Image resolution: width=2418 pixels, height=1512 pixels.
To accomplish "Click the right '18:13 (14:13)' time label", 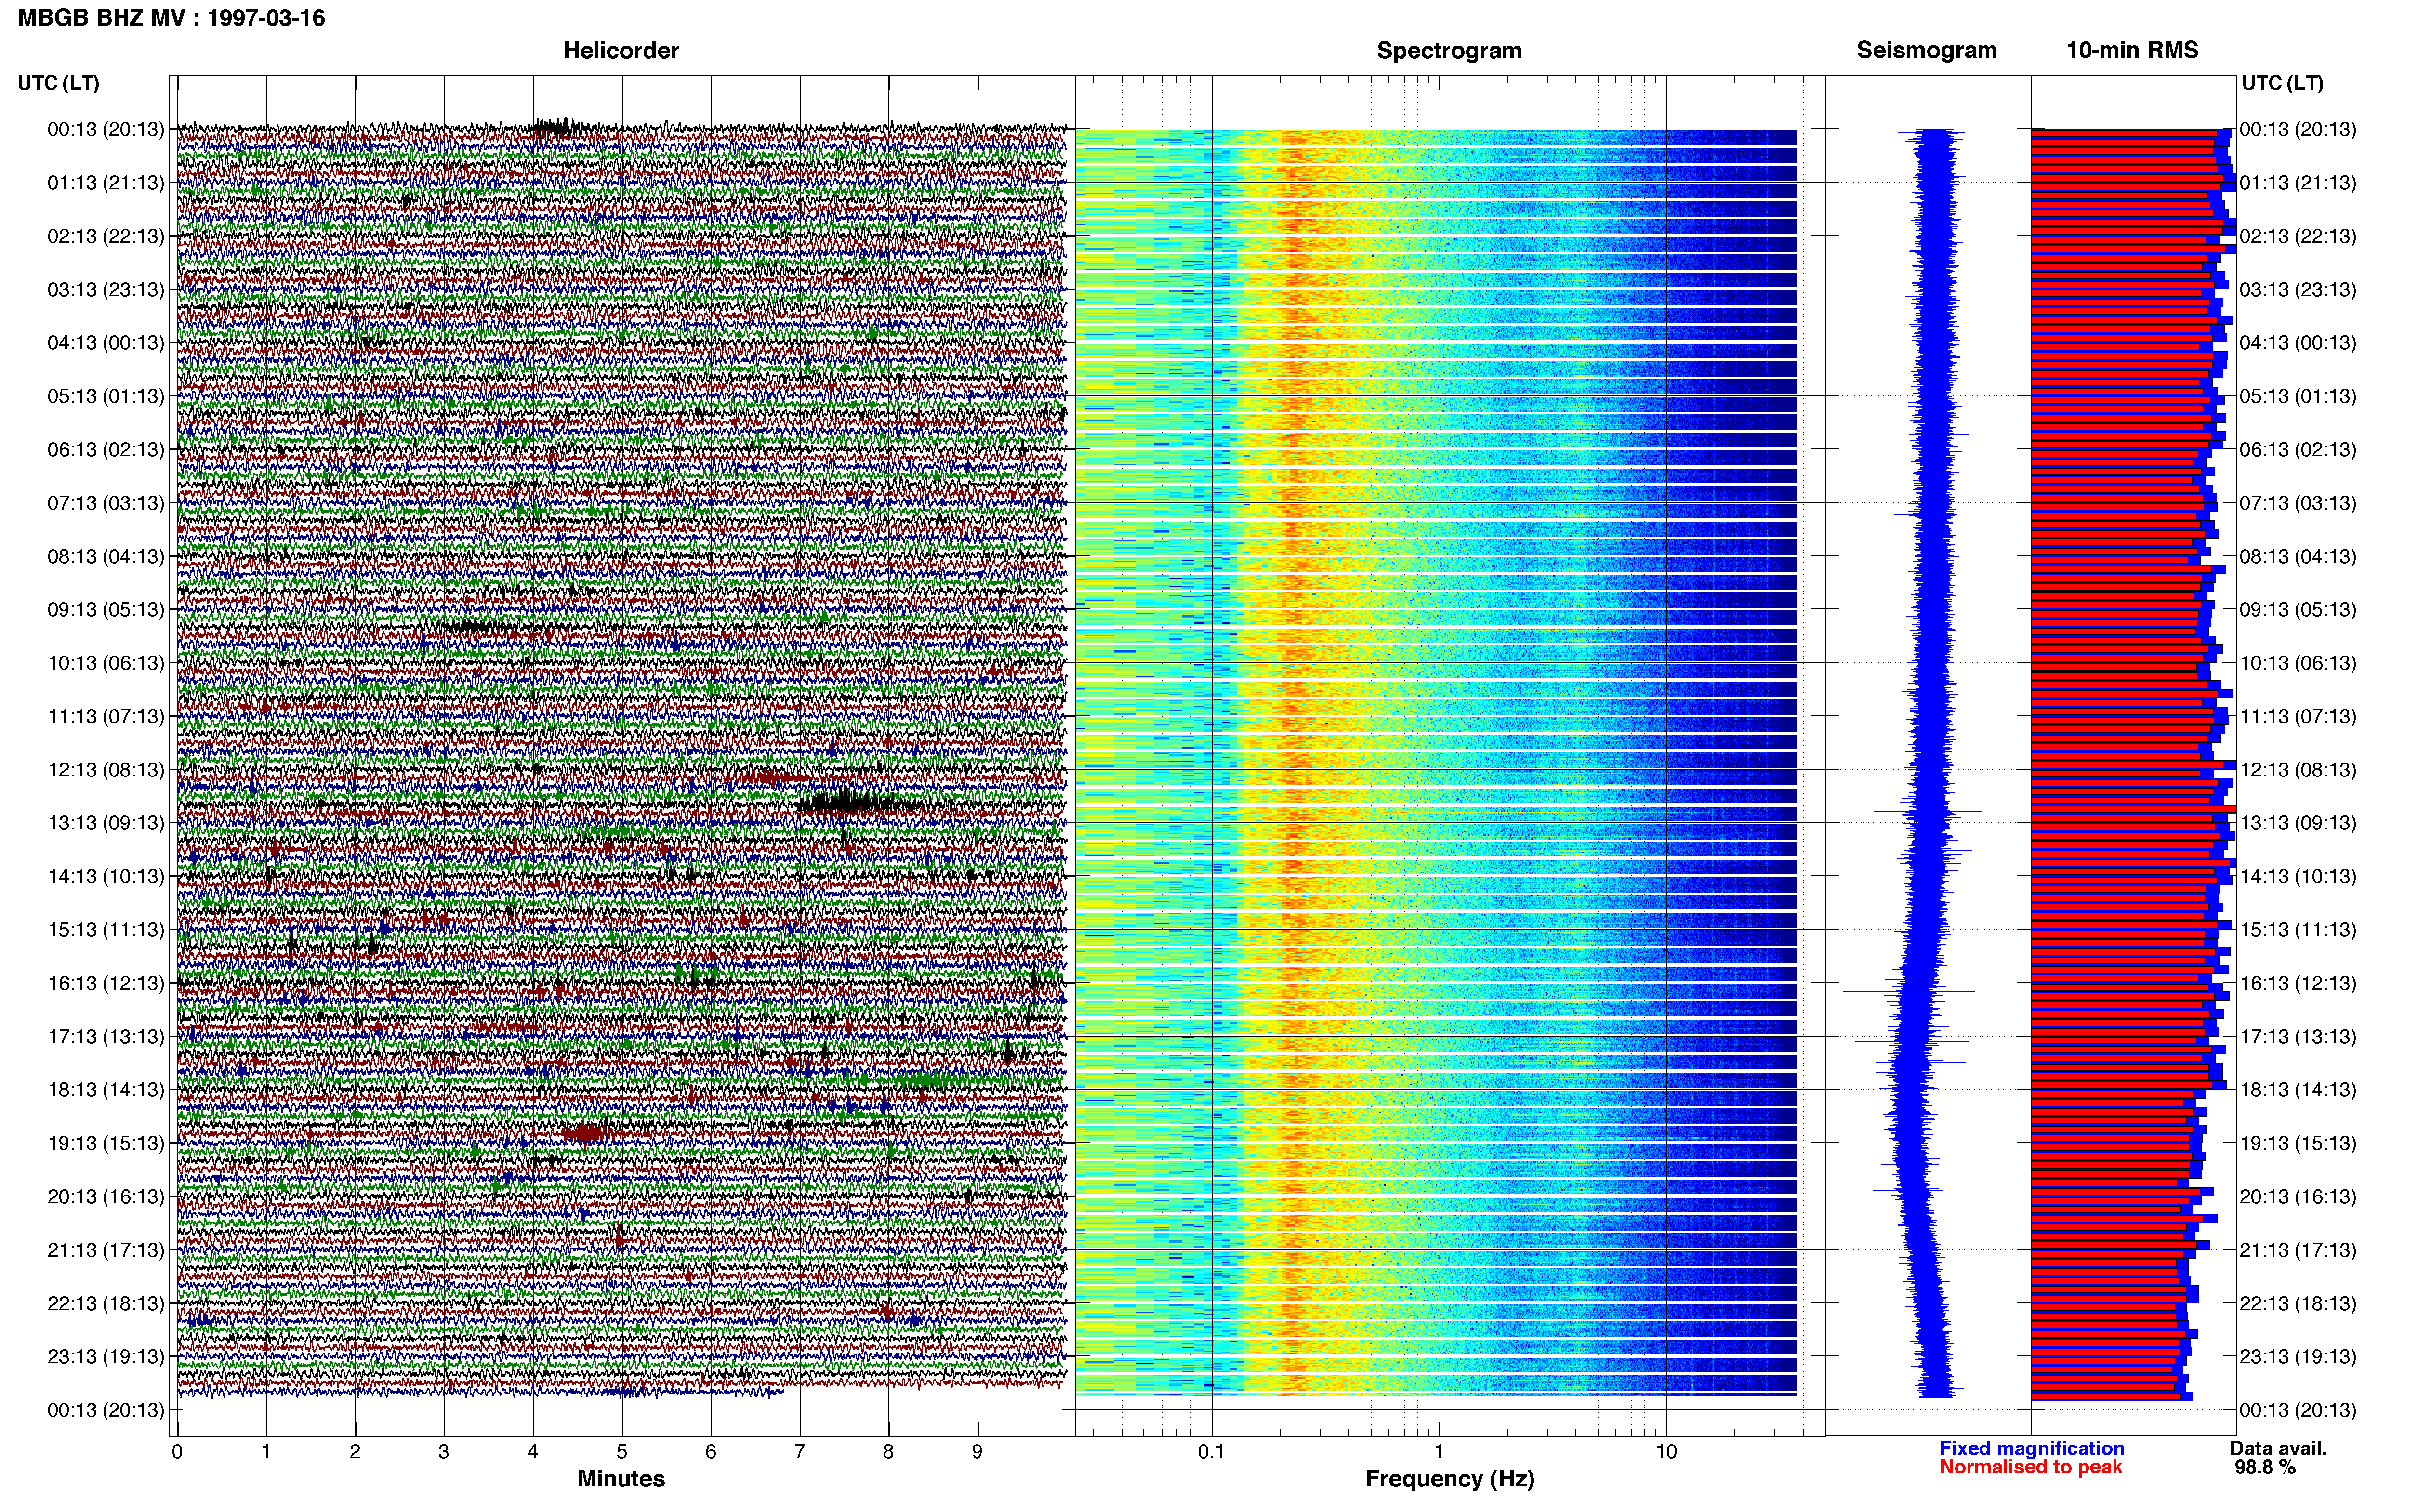I will point(2298,1090).
